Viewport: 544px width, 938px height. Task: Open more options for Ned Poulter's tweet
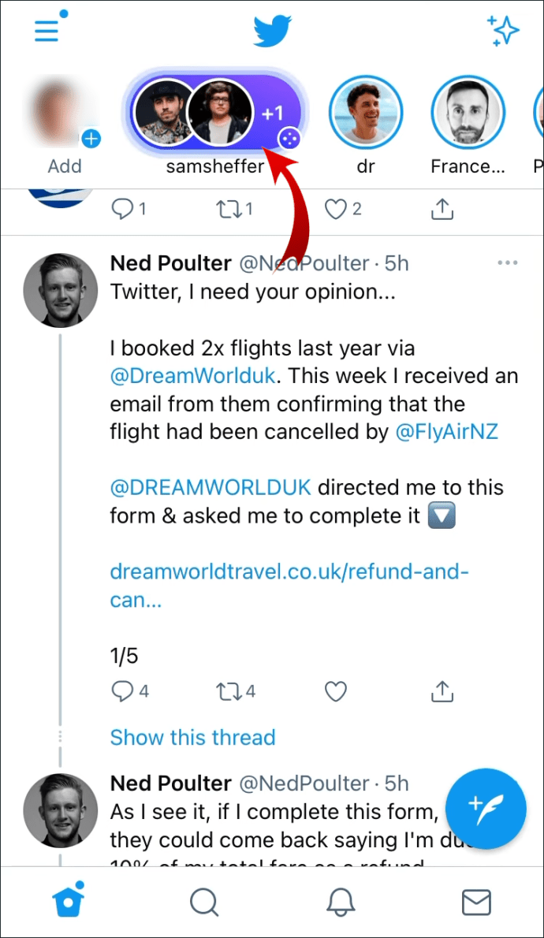click(508, 262)
